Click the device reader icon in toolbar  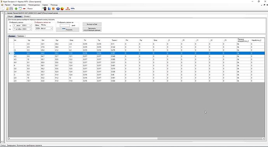(45, 9)
